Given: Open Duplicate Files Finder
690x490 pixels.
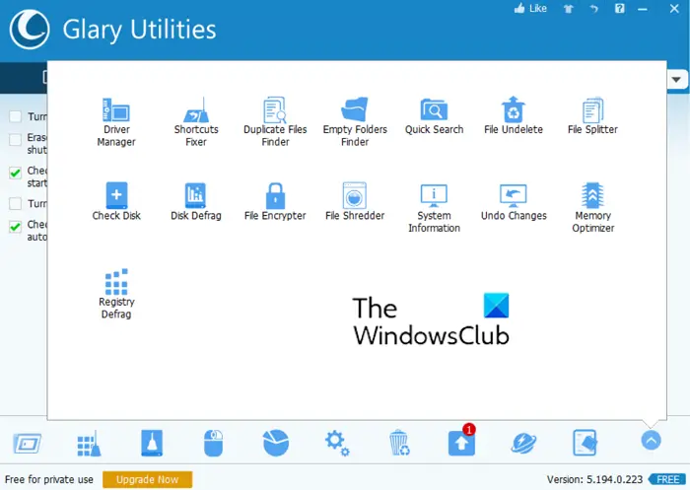Looking at the screenshot, I should 275,122.
